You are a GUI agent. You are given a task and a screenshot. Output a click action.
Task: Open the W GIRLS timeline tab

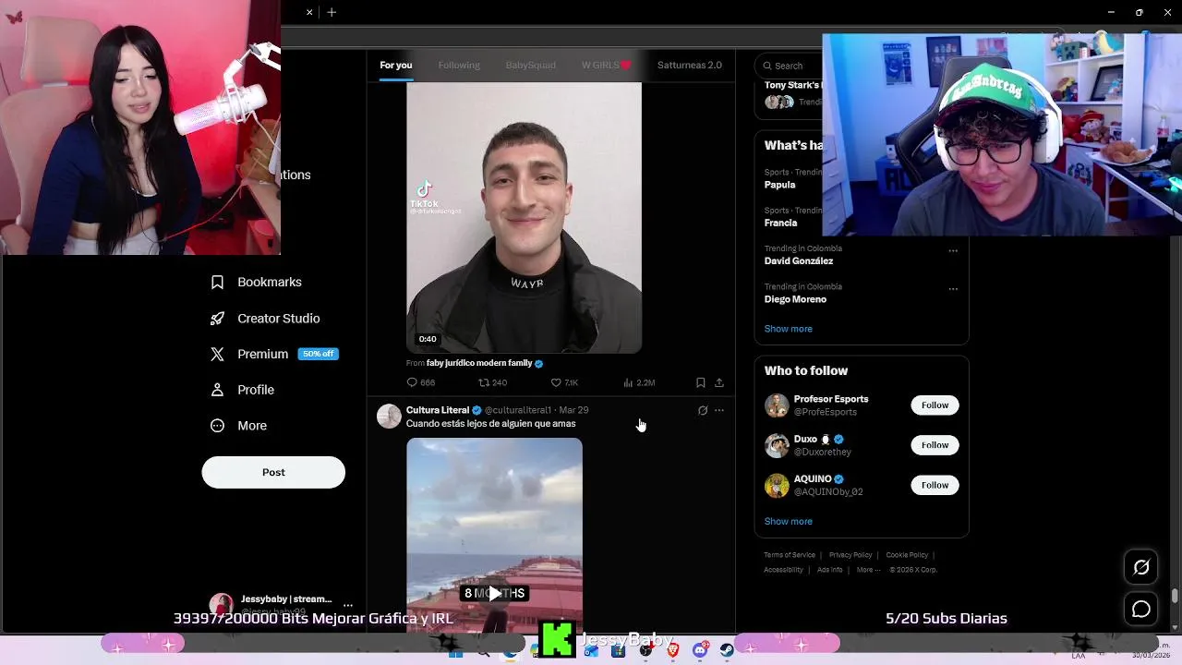(606, 66)
